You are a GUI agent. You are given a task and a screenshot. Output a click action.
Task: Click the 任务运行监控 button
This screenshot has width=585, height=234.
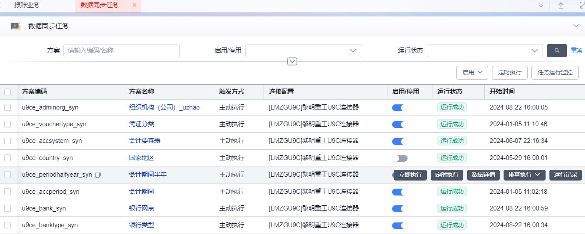pyautogui.click(x=555, y=72)
